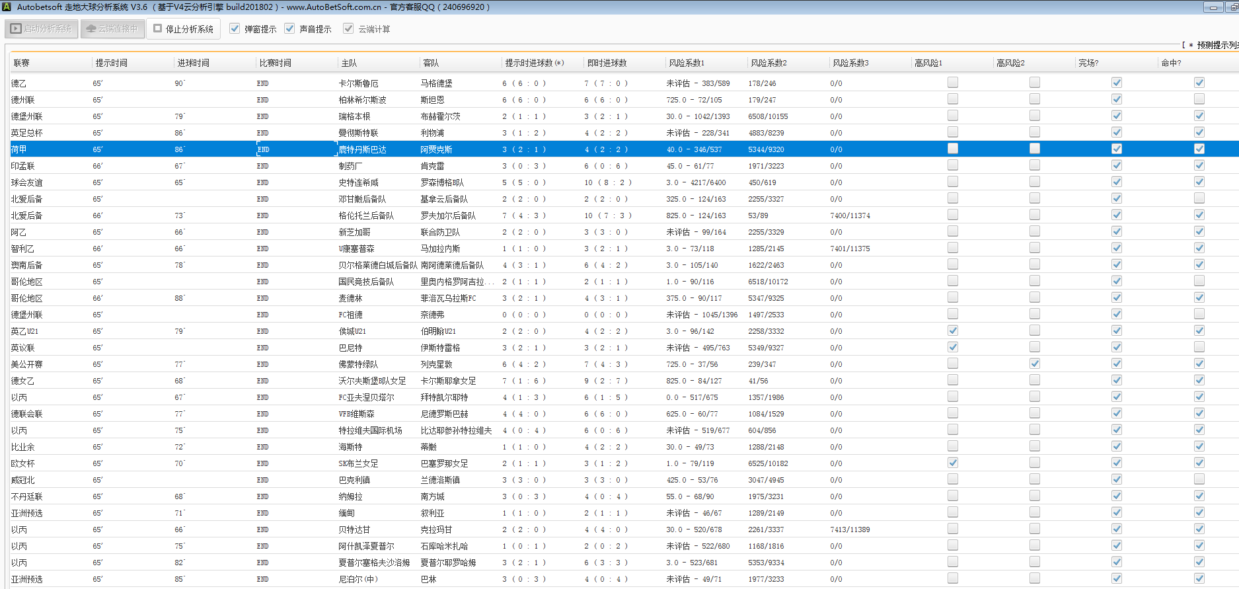Screen dimensions: 1239x589
Task: Click the Autobetsoft app icon in title bar
Action: [7, 7]
